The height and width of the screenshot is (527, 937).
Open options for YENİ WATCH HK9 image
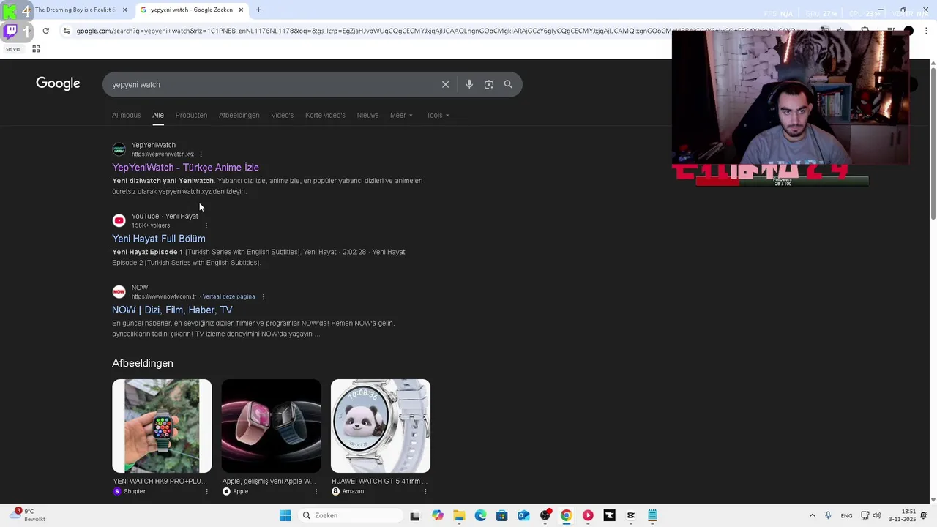[206, 491]
